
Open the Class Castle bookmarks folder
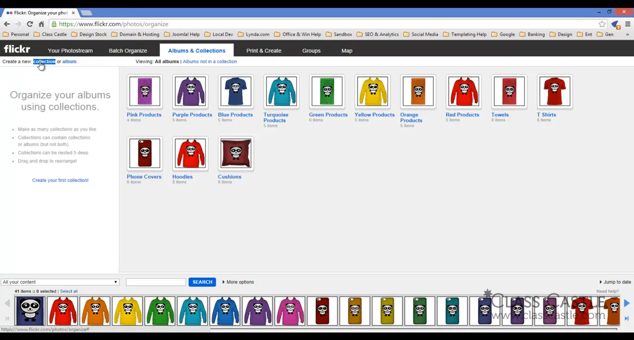[50, 34]
